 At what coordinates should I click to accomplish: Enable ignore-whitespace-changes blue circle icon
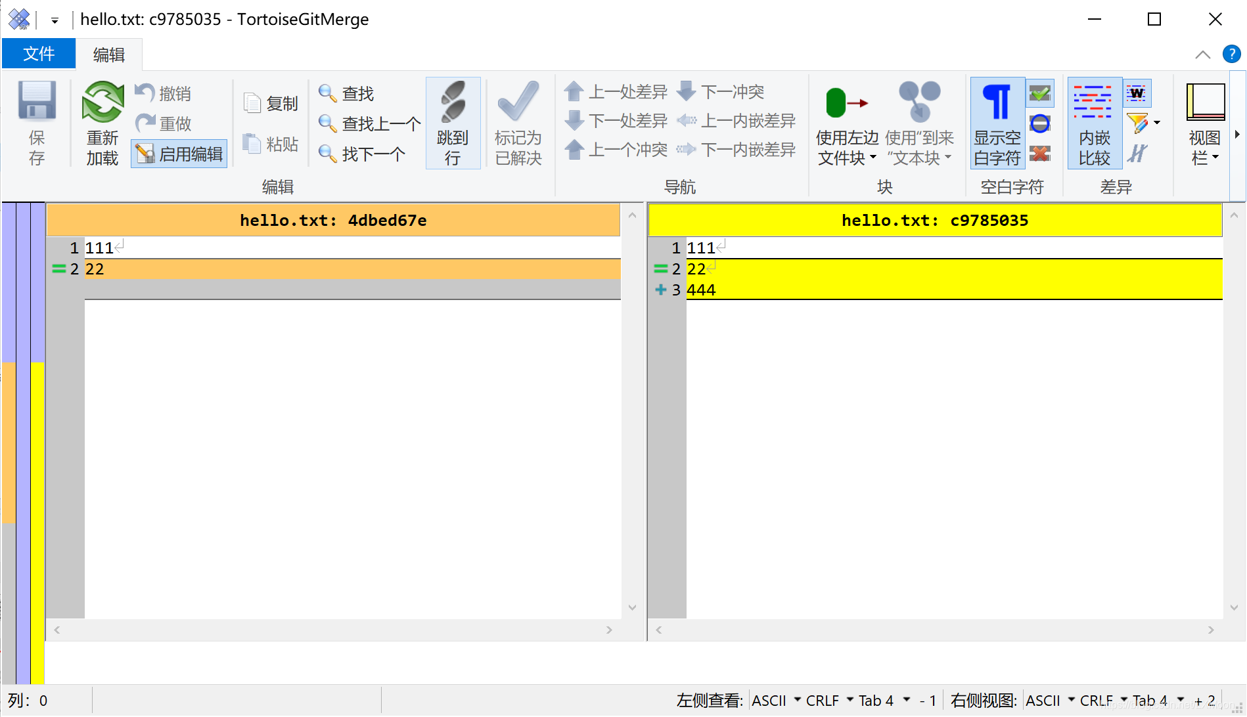click(1040, 123)
